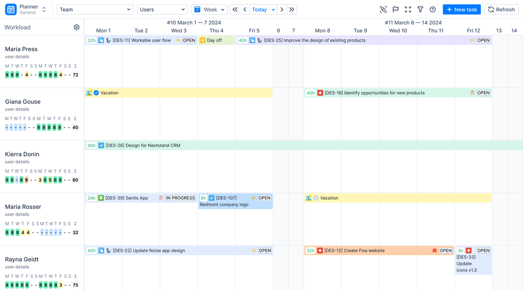
Task: Click the New task button
Action: click(461, 9)
